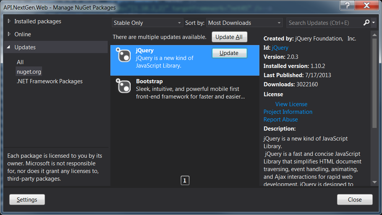Click the 'Last Published: 7/17/2013' text
The width and height of the screenshot is (382, 215).
[x=297, y=75]
